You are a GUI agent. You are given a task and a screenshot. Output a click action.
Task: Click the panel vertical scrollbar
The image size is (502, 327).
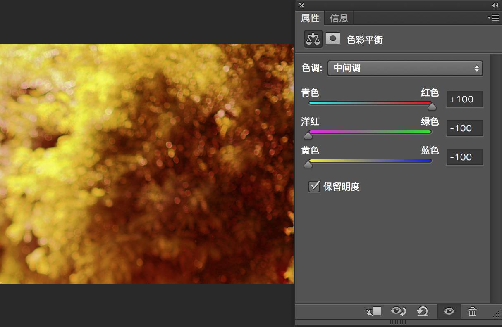coord(495,178)
